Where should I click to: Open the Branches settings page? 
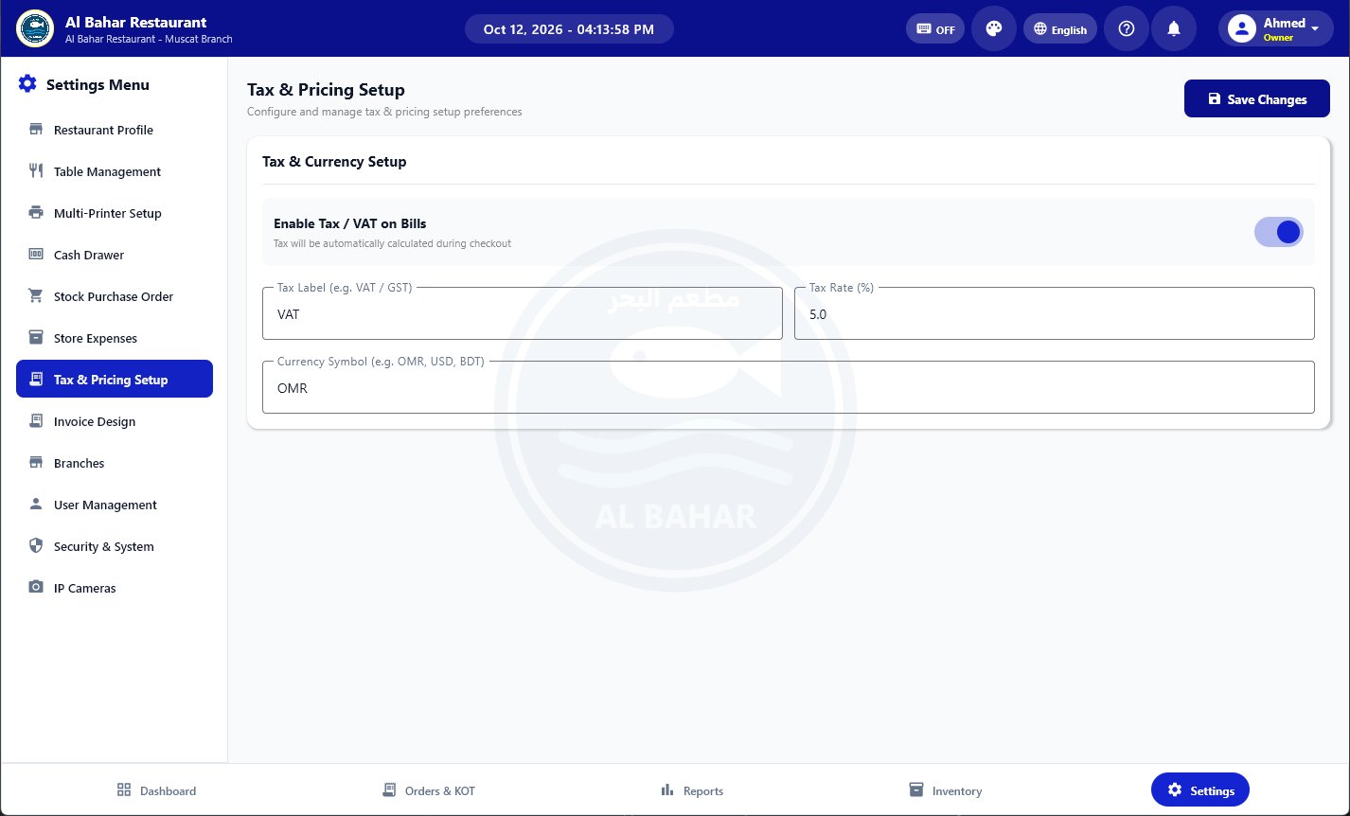[115, 463]
